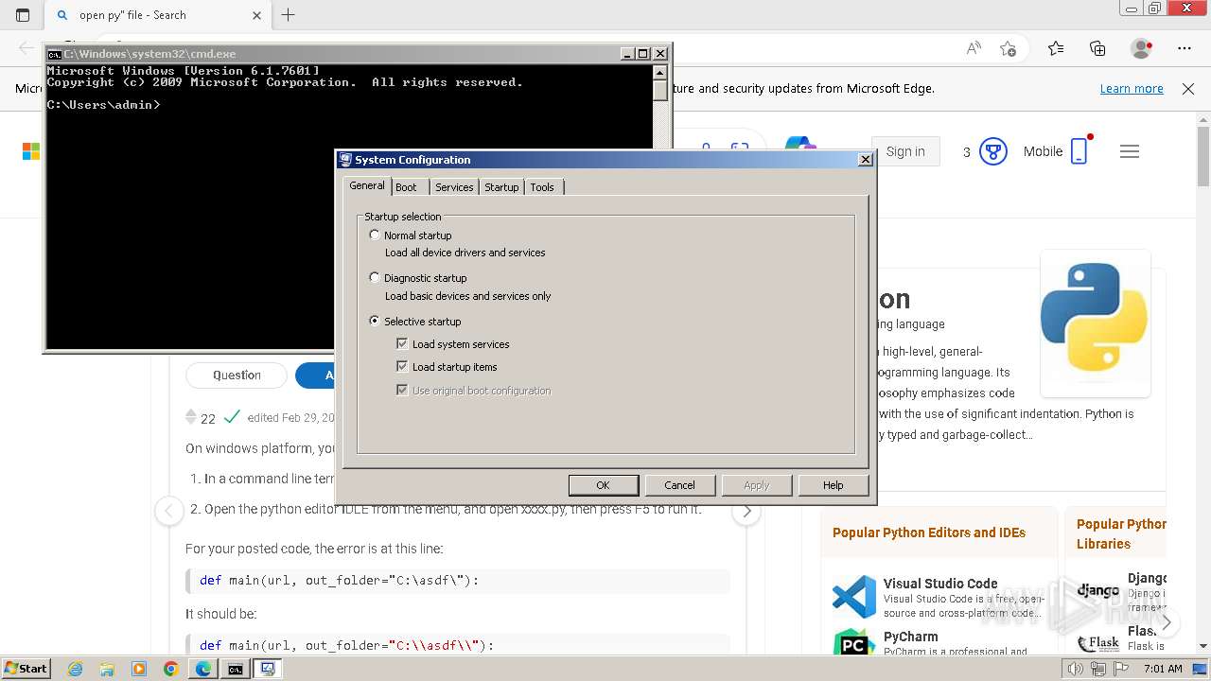1211x681 pixels.
Task: Add this page to favorites
Action: [1008, 48]
